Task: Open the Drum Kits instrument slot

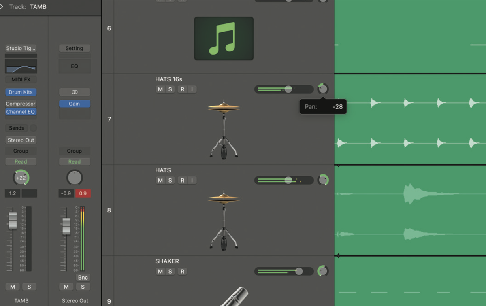Action: pyautogui.click(x=21, y=92)
